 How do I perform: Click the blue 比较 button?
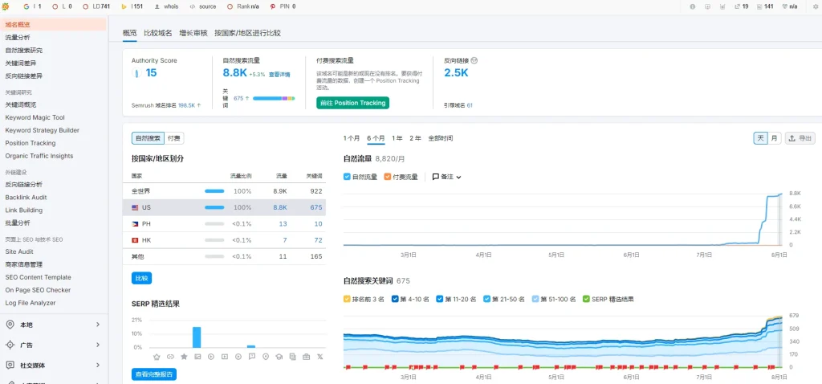(141, 278)
